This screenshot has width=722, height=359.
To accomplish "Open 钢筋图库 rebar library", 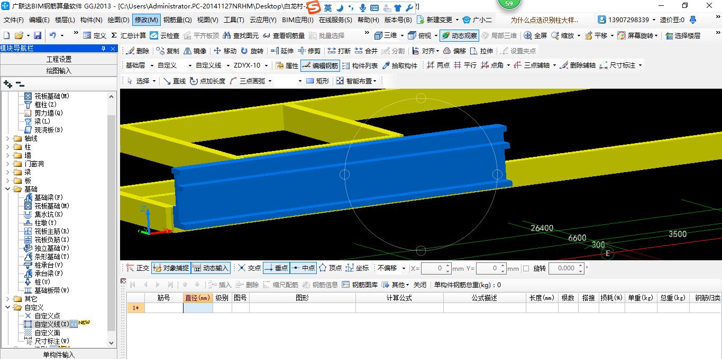I will pos(360,285).
